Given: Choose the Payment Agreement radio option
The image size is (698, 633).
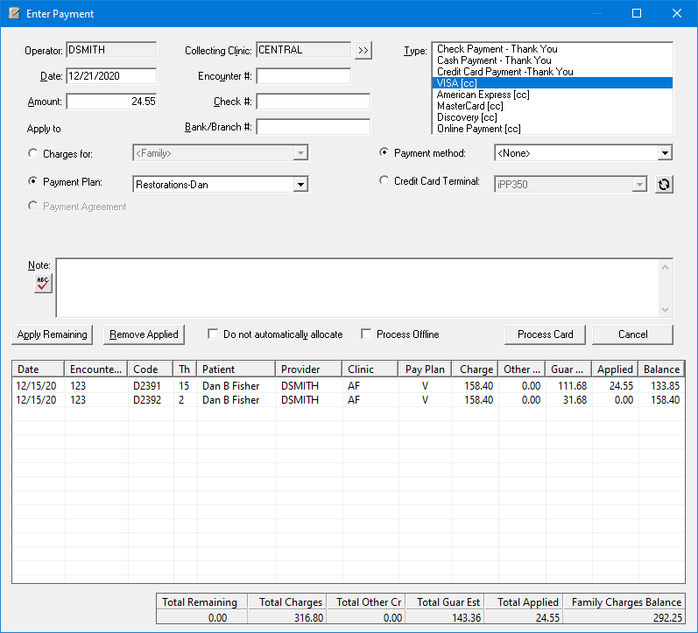Looking at the screenshot, I should tap(33, 206).
